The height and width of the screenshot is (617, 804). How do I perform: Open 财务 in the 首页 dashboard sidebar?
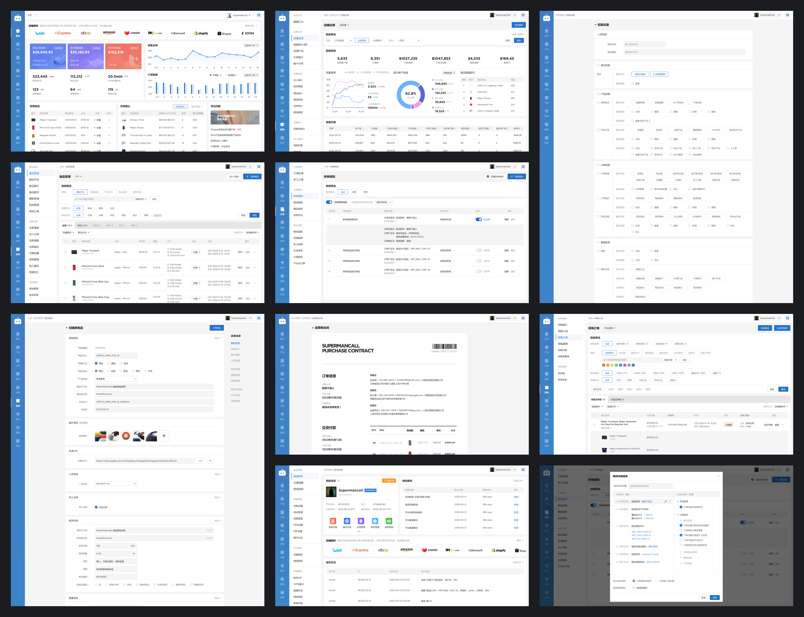[18, 140]
